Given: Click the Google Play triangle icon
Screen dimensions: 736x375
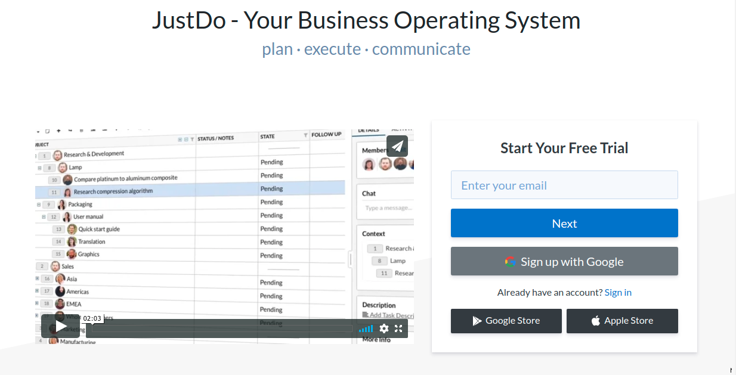Looking at the screenshot, I should (x=477, y=321).
